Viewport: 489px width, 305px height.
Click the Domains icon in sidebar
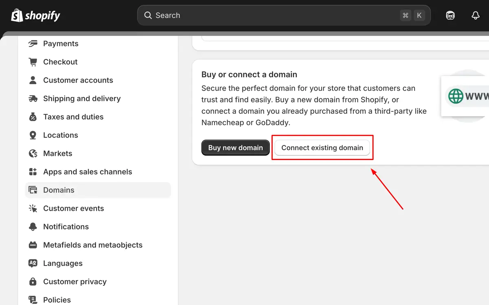pos(33,190)
